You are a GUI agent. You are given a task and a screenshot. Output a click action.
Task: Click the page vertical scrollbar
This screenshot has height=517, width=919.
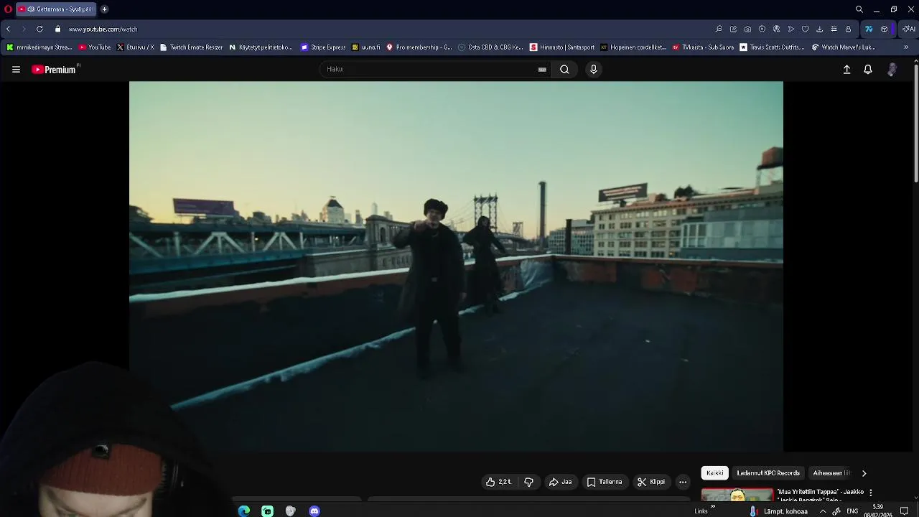click(x=916, y=122)
